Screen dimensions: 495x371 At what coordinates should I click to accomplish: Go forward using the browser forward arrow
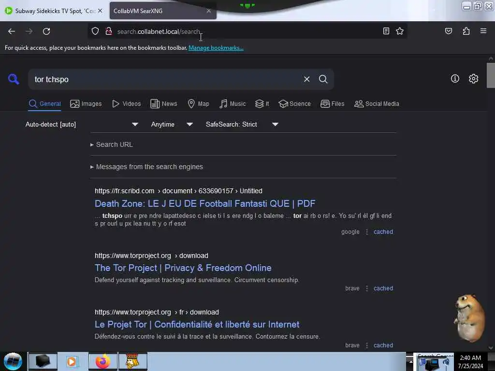point(29,31)
